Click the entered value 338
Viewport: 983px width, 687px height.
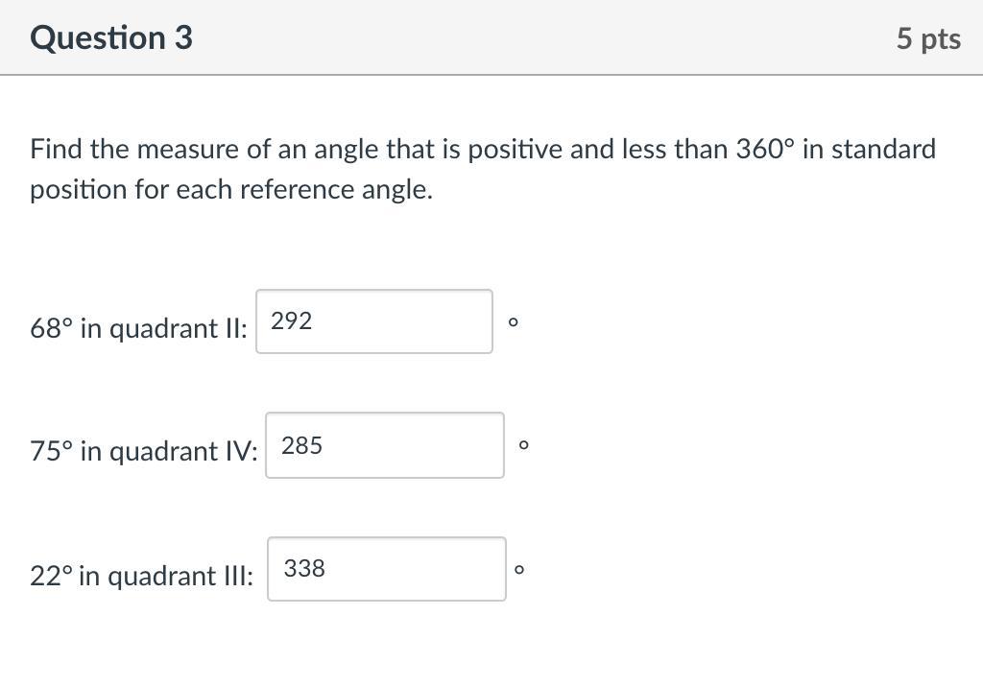click(304, 569)
